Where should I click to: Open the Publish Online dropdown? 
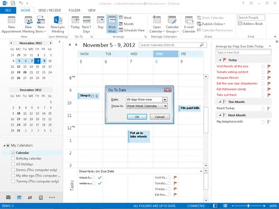211,24
